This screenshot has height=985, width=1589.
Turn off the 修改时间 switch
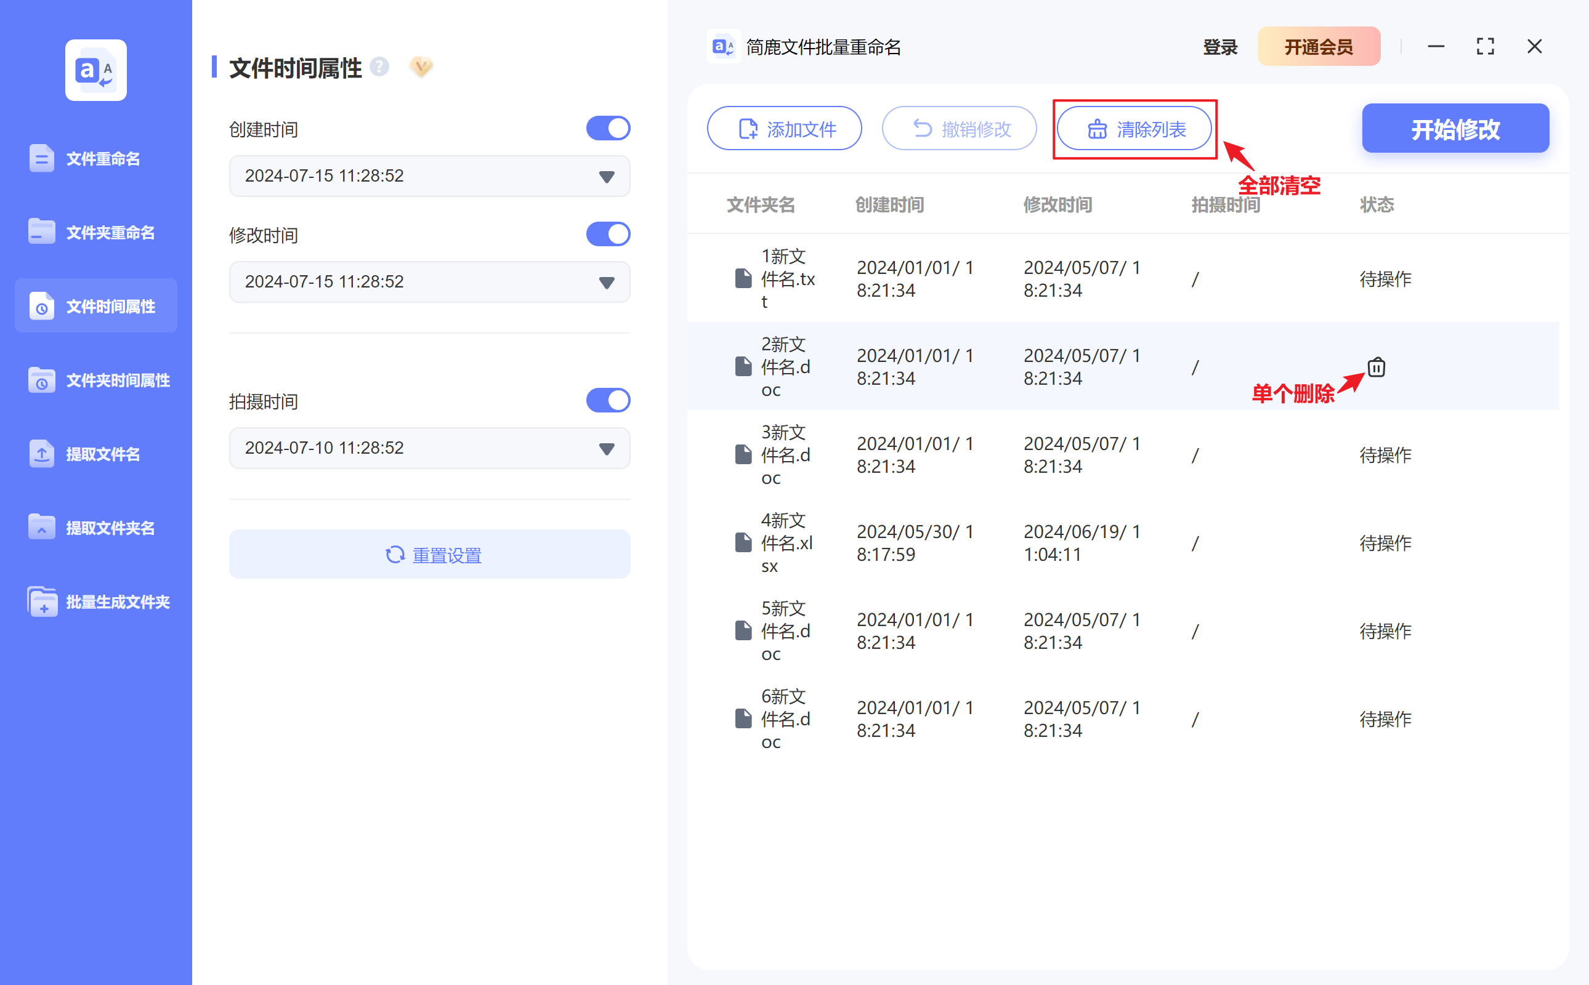(x=607, y=234)
